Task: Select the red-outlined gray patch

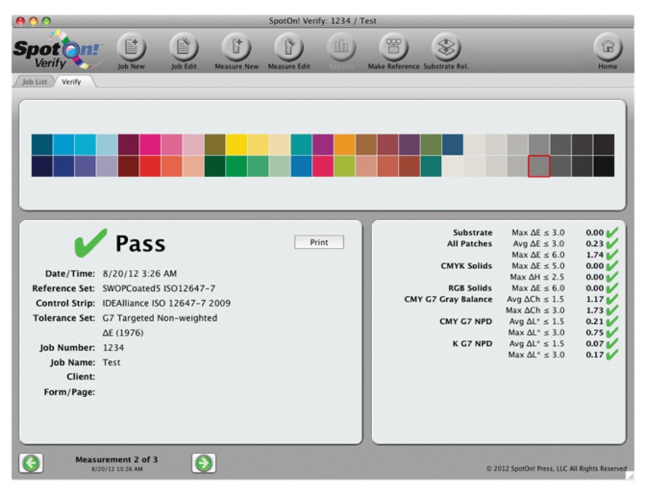Action: (539, 166)
